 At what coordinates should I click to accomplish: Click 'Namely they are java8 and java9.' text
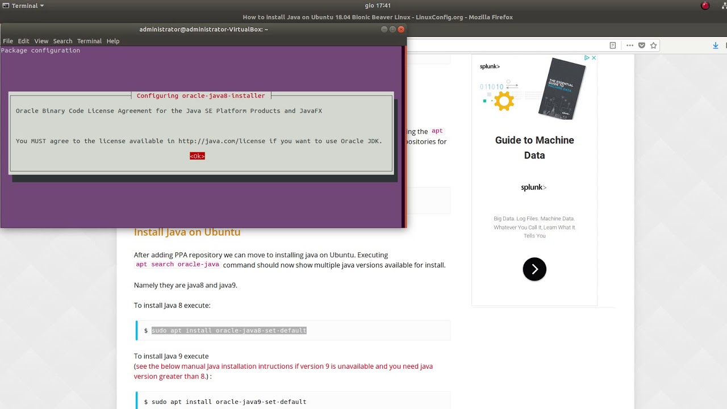186,285
